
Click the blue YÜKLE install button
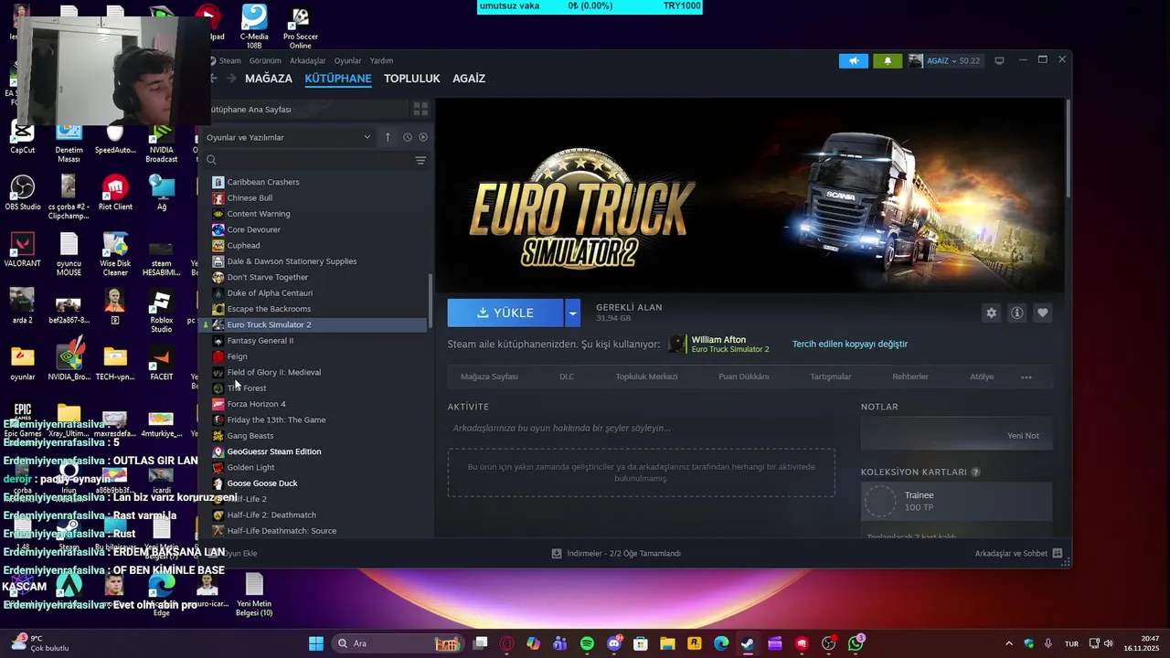505,313
